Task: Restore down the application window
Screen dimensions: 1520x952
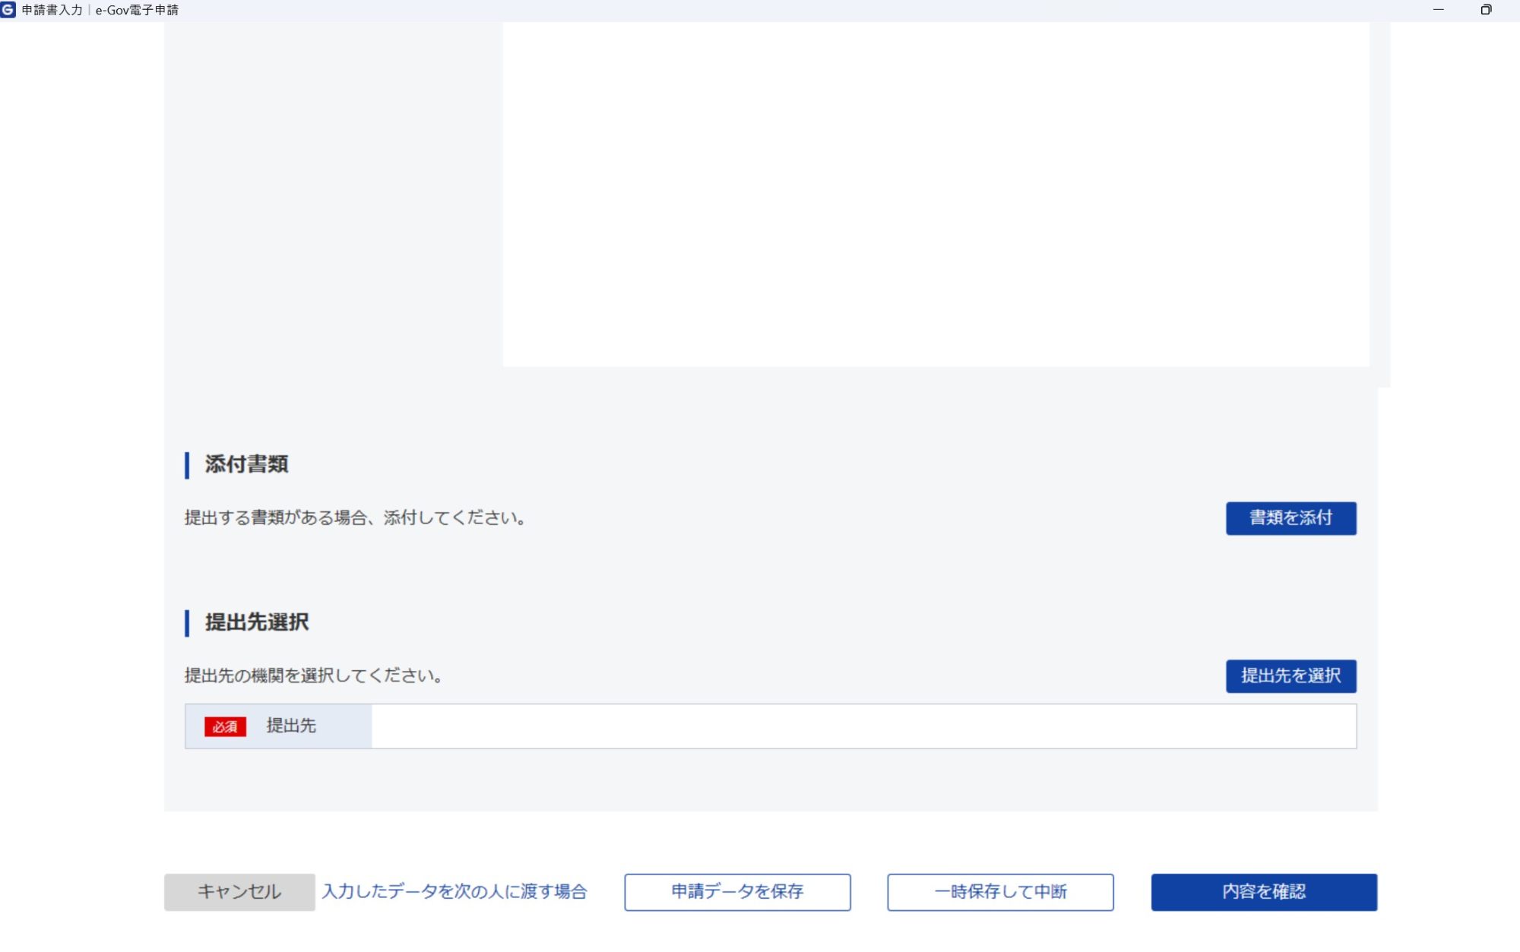Action: [1486, 10]
